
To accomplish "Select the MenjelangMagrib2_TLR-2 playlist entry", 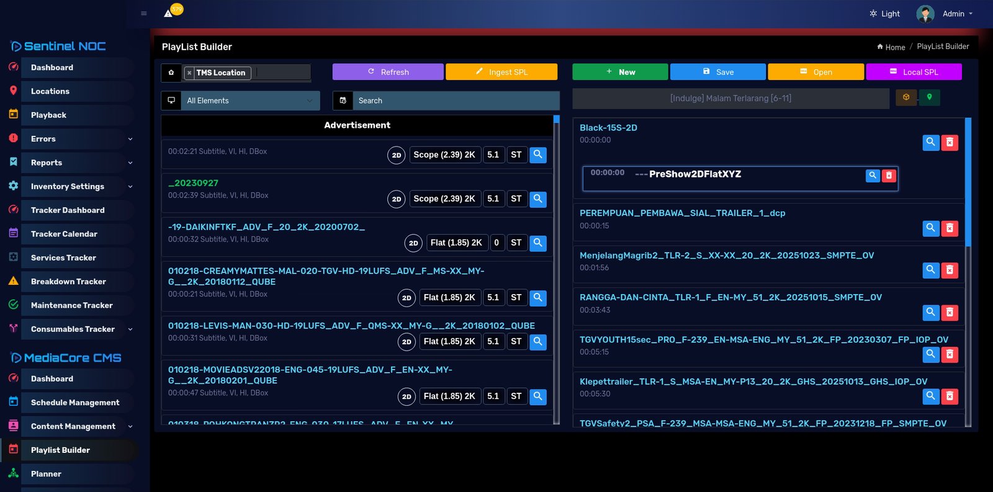I will coord(727,256).
